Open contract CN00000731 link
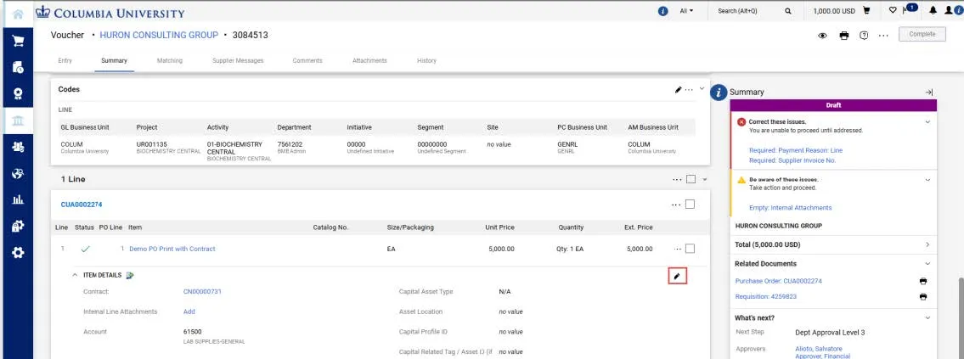 [x=202, y=292]
